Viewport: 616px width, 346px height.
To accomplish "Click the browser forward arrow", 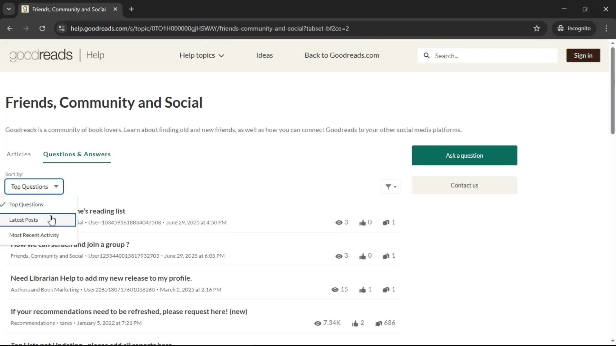I will (26, 29).
